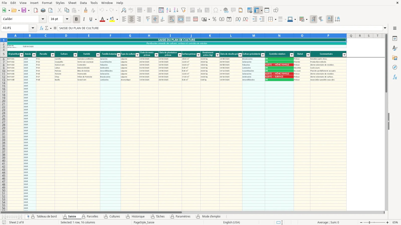Toggle Center Horizontally alignment
Viewport: 401px width, 225px height.
click(131, 19)
